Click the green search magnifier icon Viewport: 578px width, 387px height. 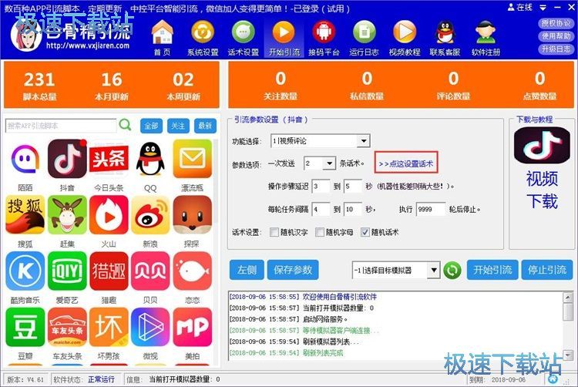(126, 125)
